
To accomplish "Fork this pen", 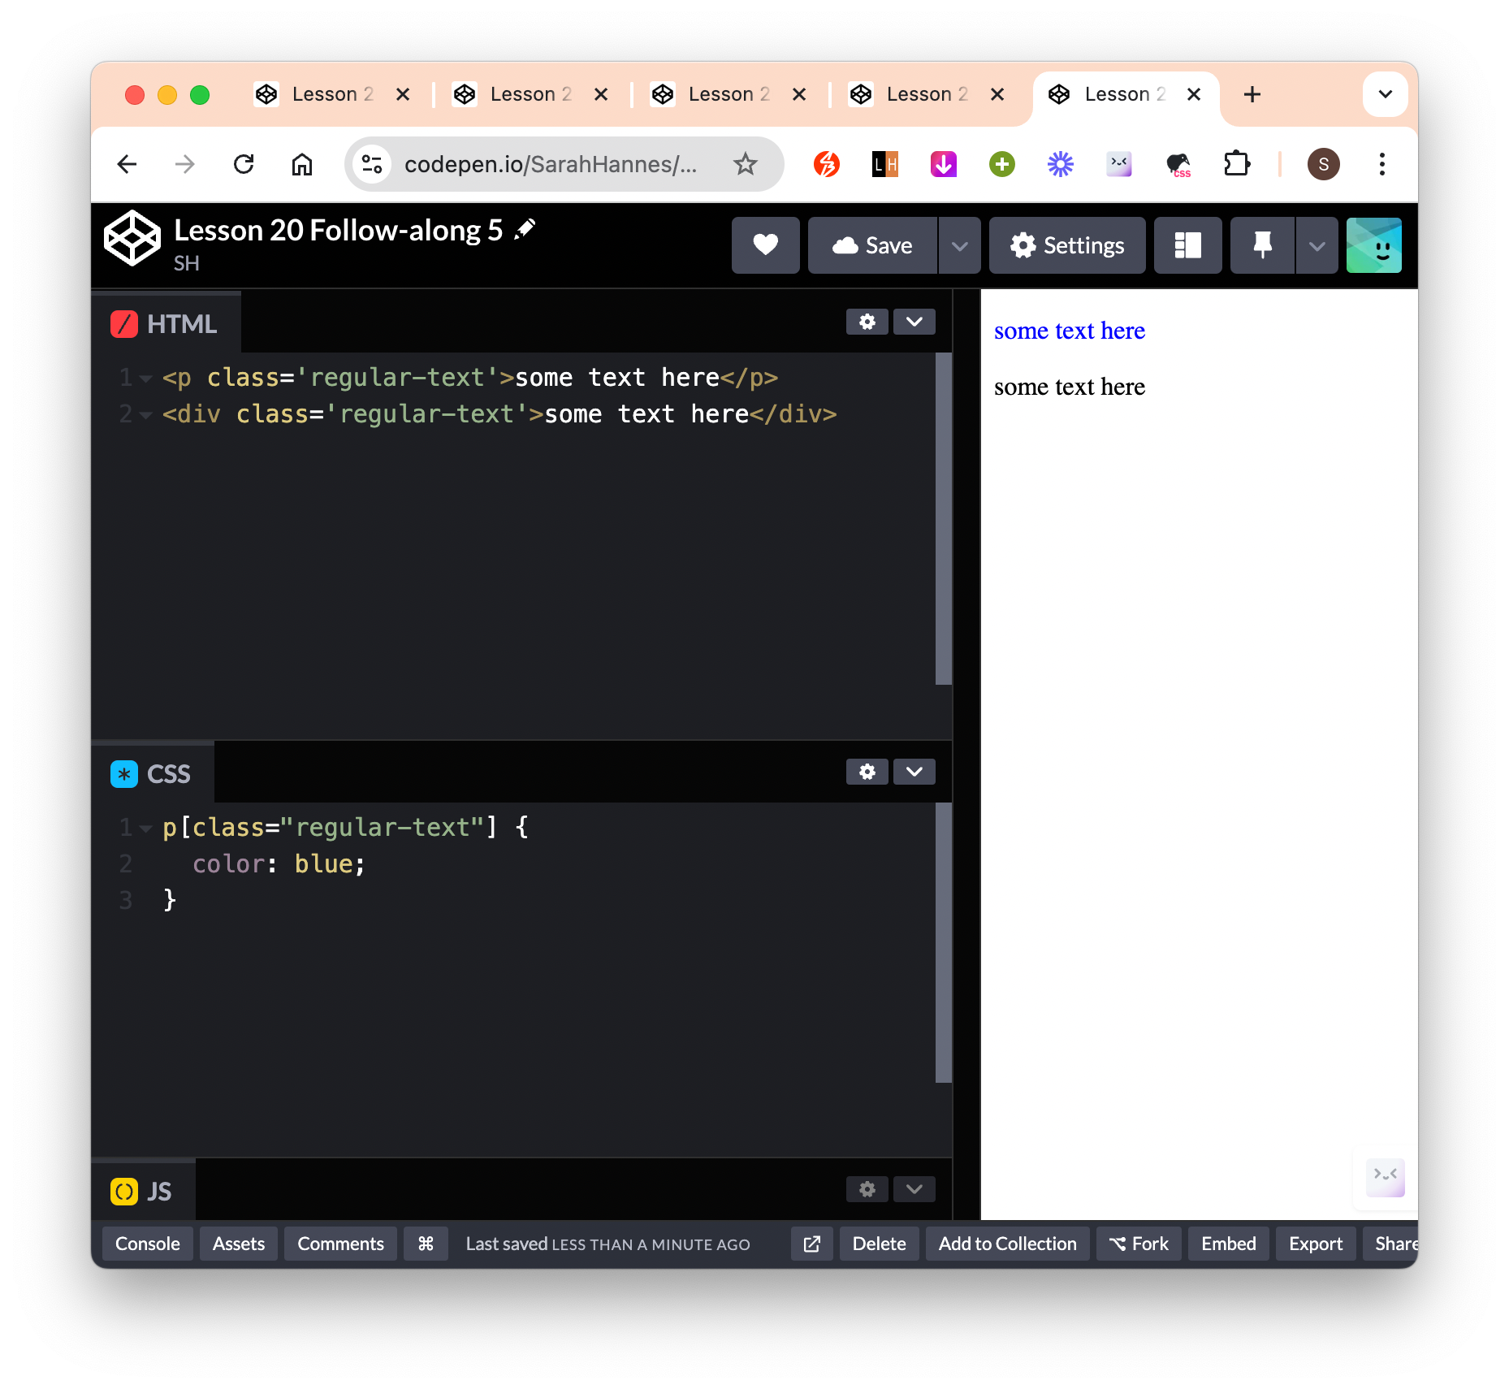I will point(1139,1244).
